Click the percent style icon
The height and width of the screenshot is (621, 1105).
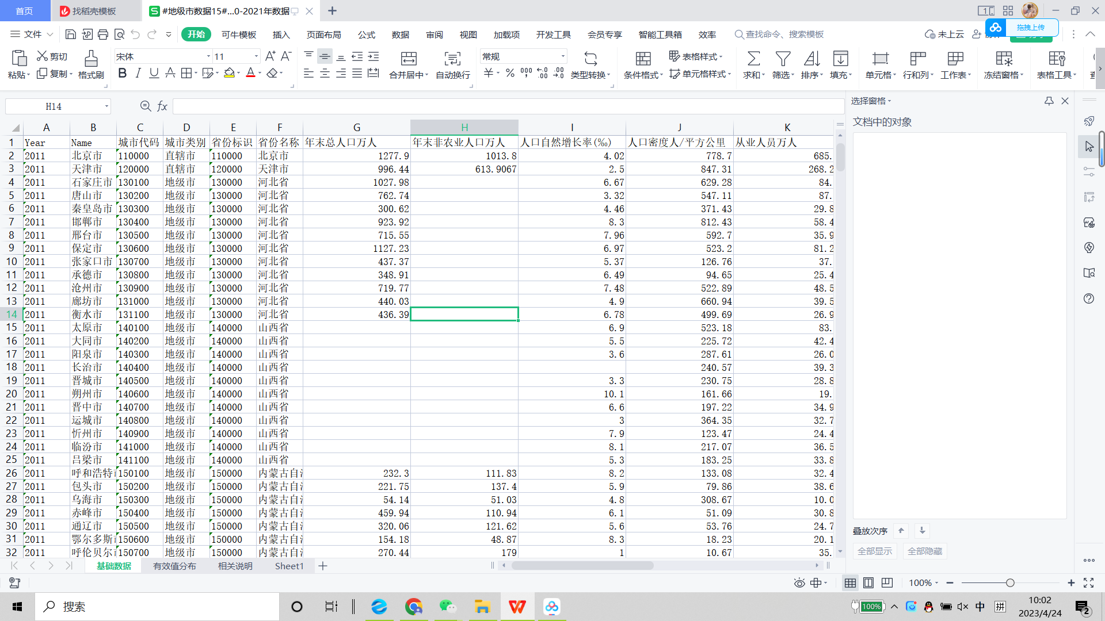[510, 73]
